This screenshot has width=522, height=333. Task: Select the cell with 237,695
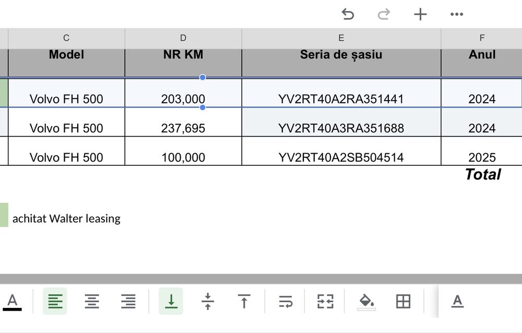click(x=183, y=122)
